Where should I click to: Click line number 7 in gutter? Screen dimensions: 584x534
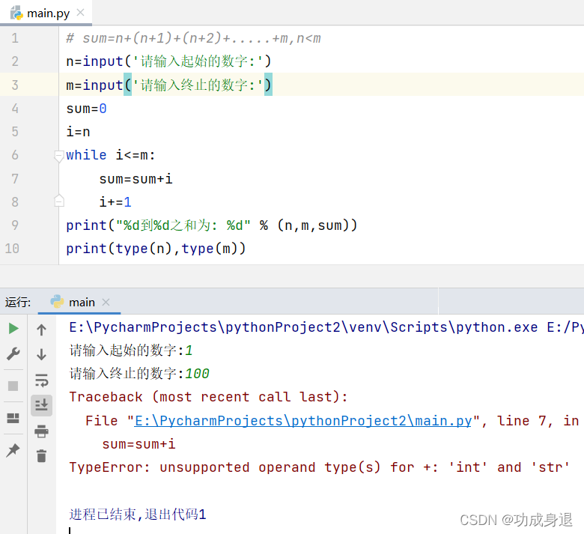[15, 179]
